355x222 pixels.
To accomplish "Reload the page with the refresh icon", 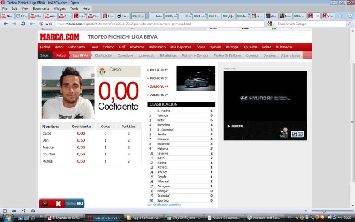I will [23, 24].
